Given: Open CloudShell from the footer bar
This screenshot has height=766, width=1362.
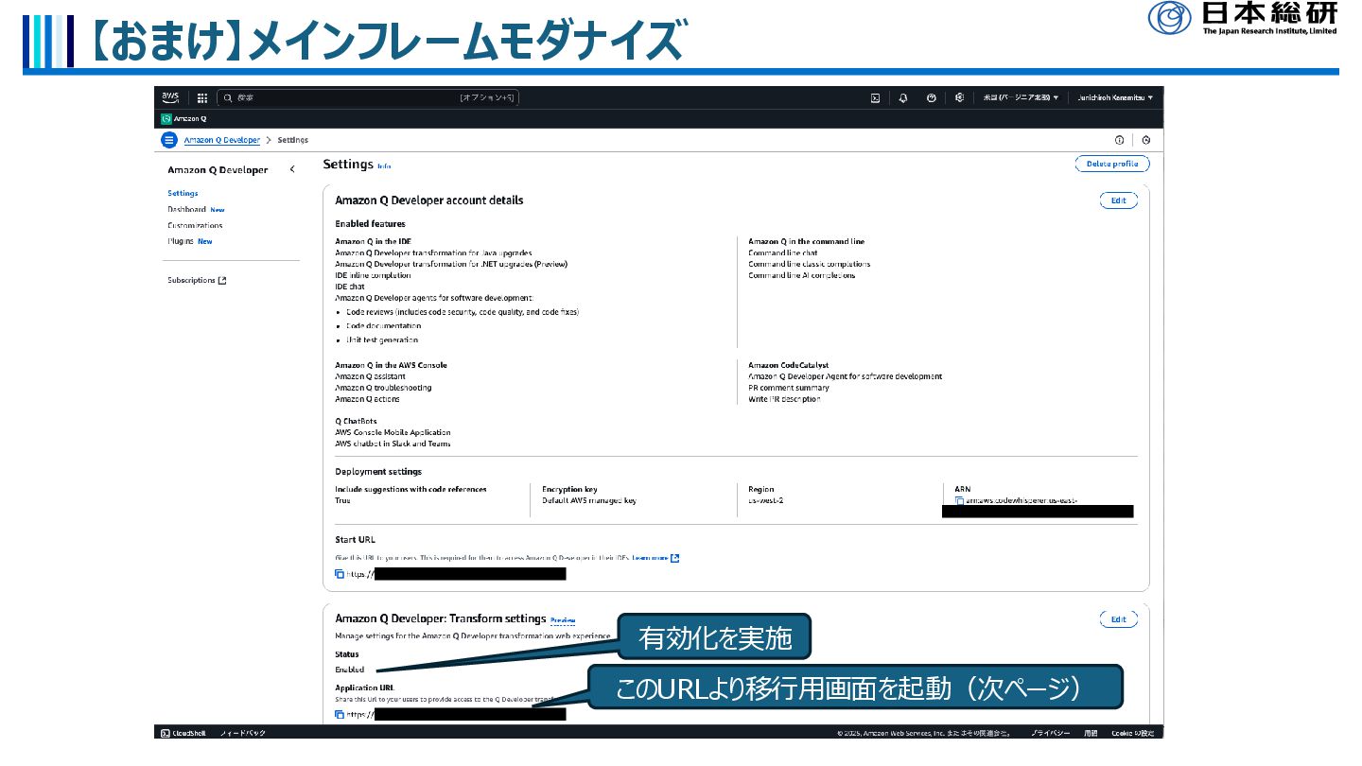Looking at the screenshot, I should [184, 733].
